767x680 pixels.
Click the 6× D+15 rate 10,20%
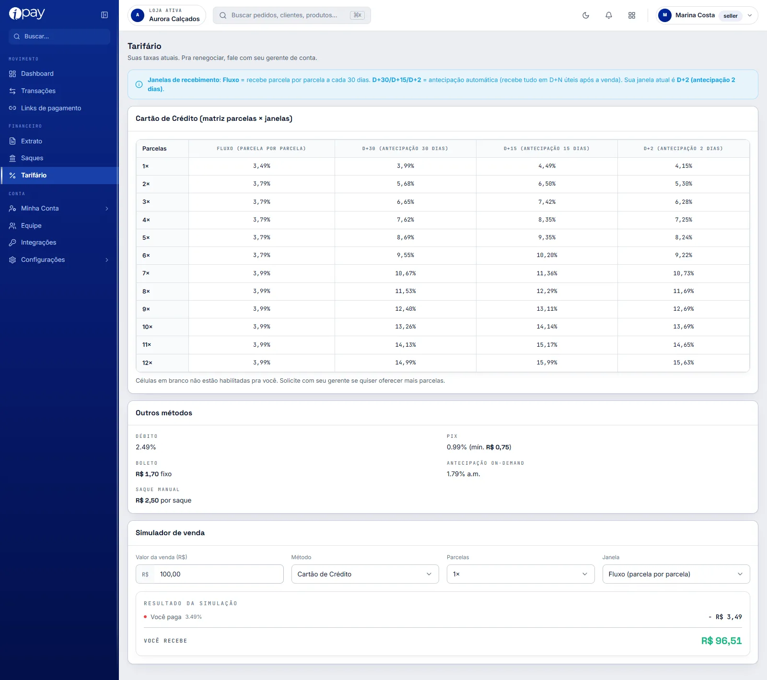[547, 256]
